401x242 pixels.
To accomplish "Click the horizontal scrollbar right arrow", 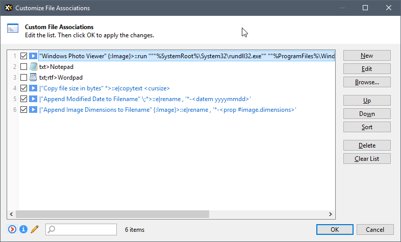I will (330, 214).
